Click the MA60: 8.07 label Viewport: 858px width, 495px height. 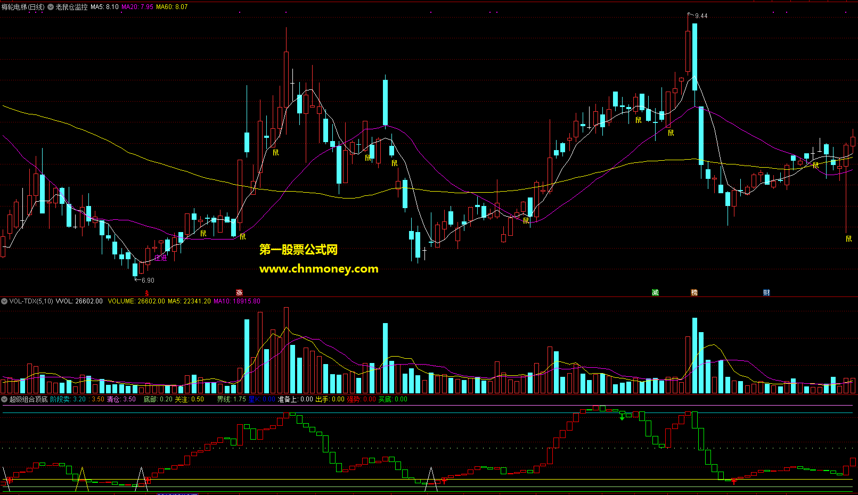point(172,7)
